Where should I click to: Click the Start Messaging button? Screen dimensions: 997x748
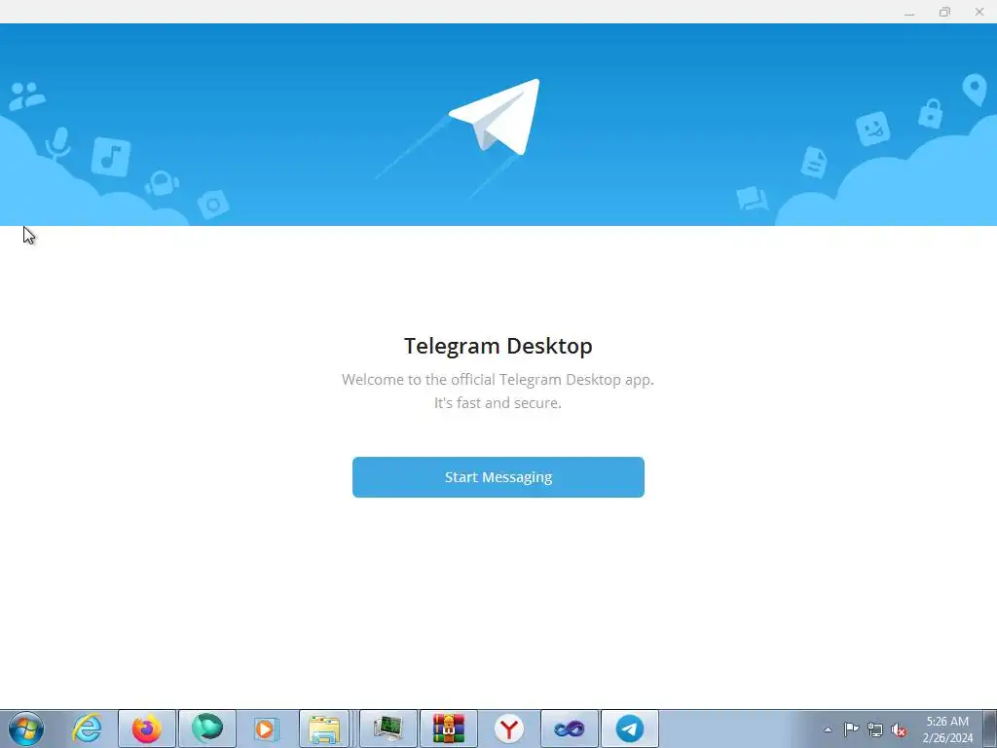[498, 477]
